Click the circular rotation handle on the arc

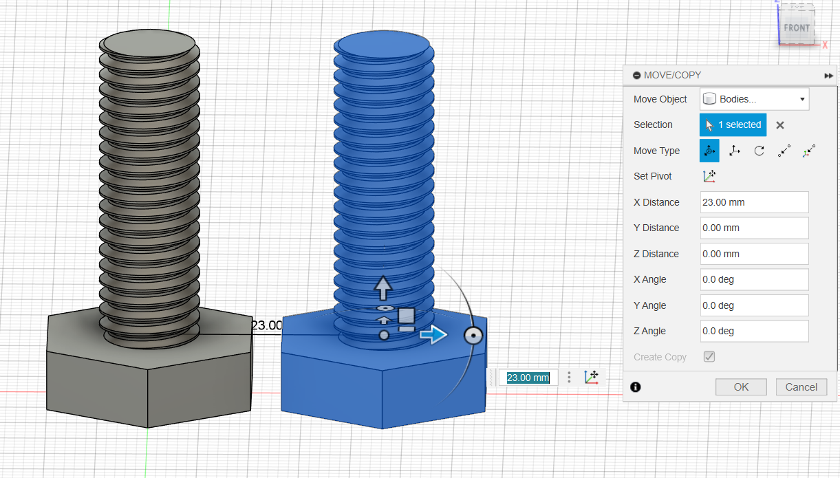click(473, 336)
